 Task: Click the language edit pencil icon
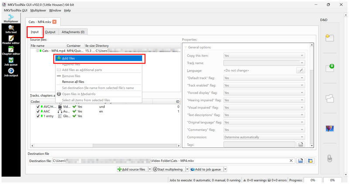(x=301, y=71)
